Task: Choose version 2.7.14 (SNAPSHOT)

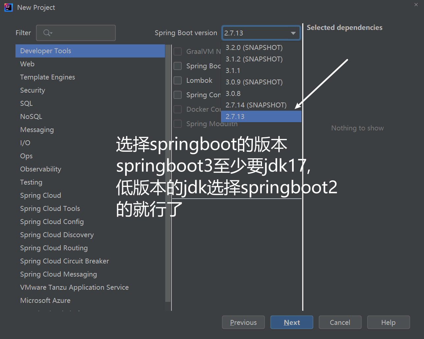Action: 261,105
